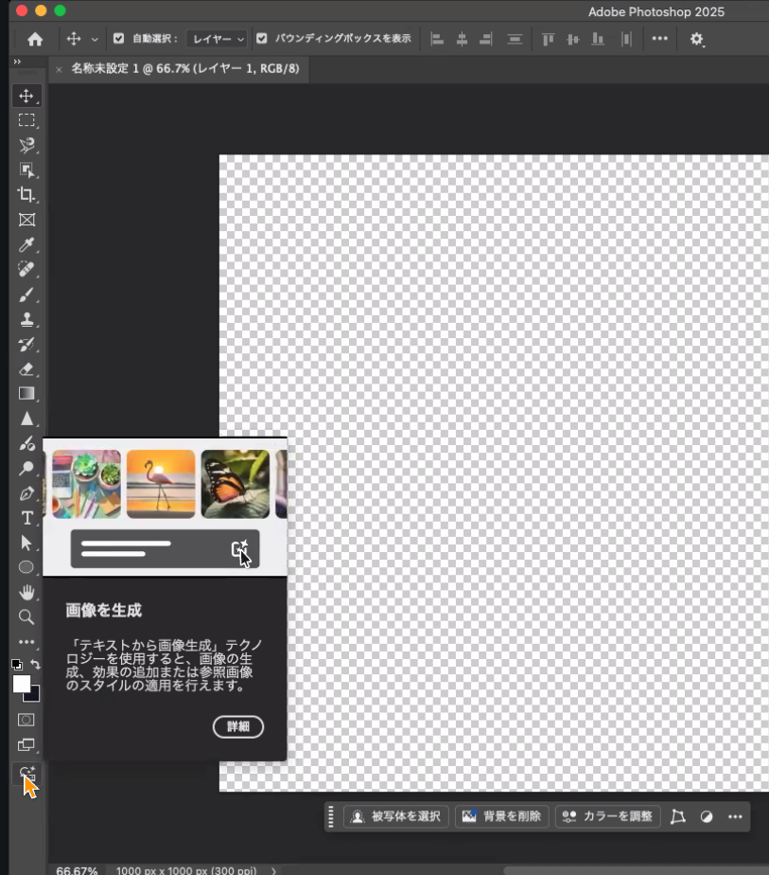Toggle バウンディングボックスを表示 checkbox

[x=262, y=39]
